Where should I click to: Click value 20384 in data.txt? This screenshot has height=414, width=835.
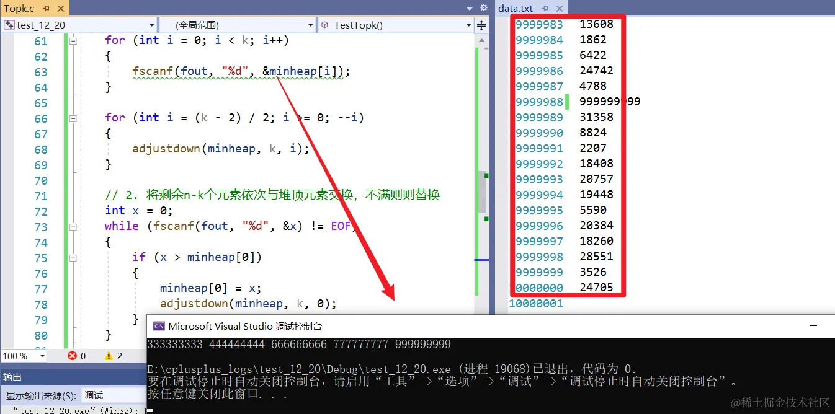(596, 226)
